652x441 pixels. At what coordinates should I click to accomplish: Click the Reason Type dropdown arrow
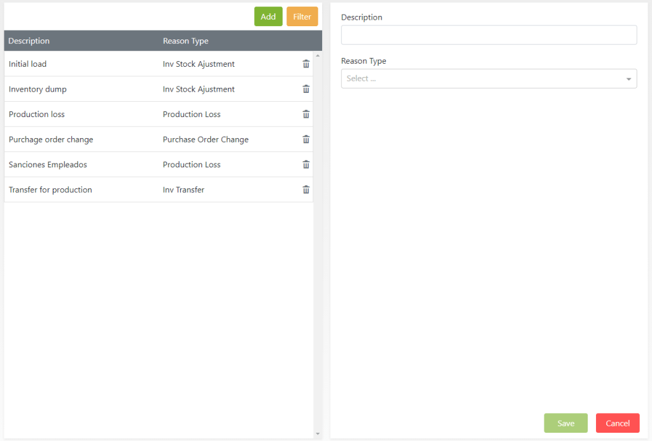tap(628, 79)
